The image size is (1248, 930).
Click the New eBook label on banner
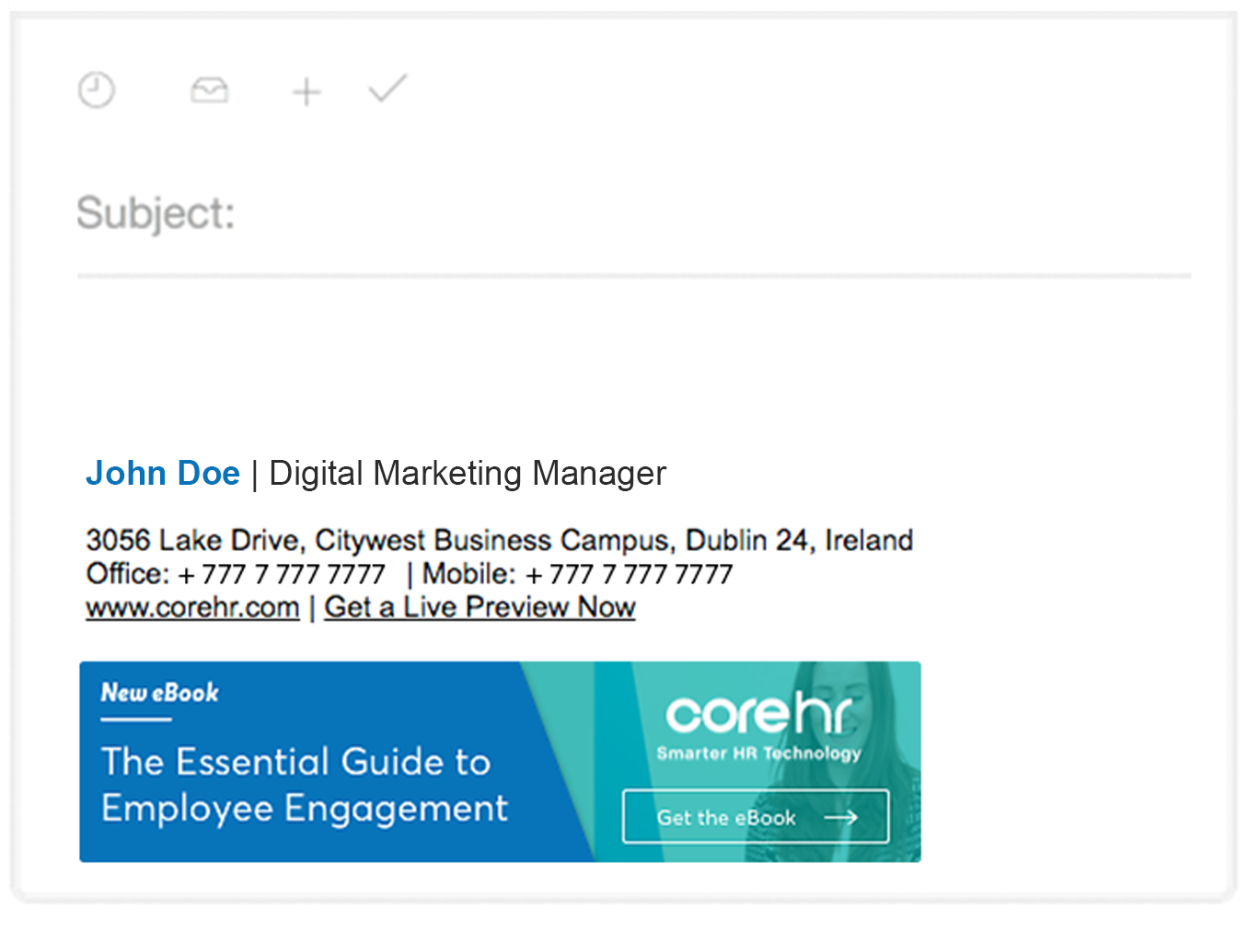coord(160,692)
